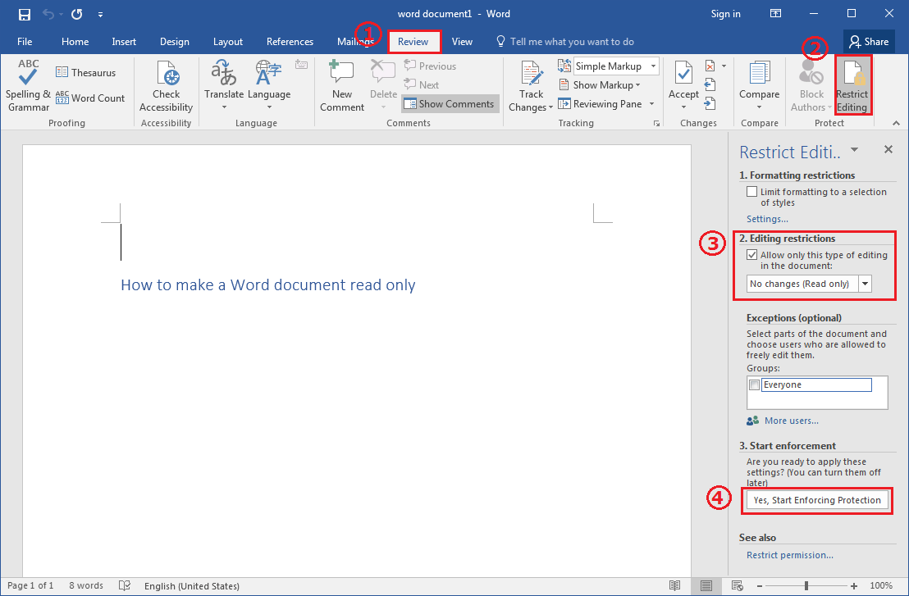909x596 pixels.
Task: Open the Compare documents tool
Action: [759, 86]
